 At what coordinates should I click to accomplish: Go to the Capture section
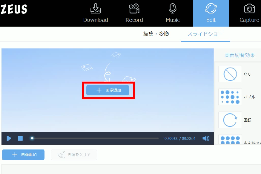pyautogui.click(x=249, y=13)
